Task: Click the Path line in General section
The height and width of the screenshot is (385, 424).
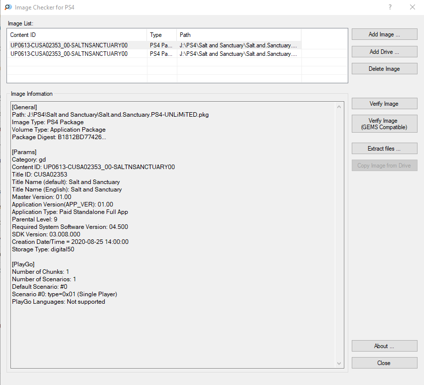Action: (x=110, y=115)
